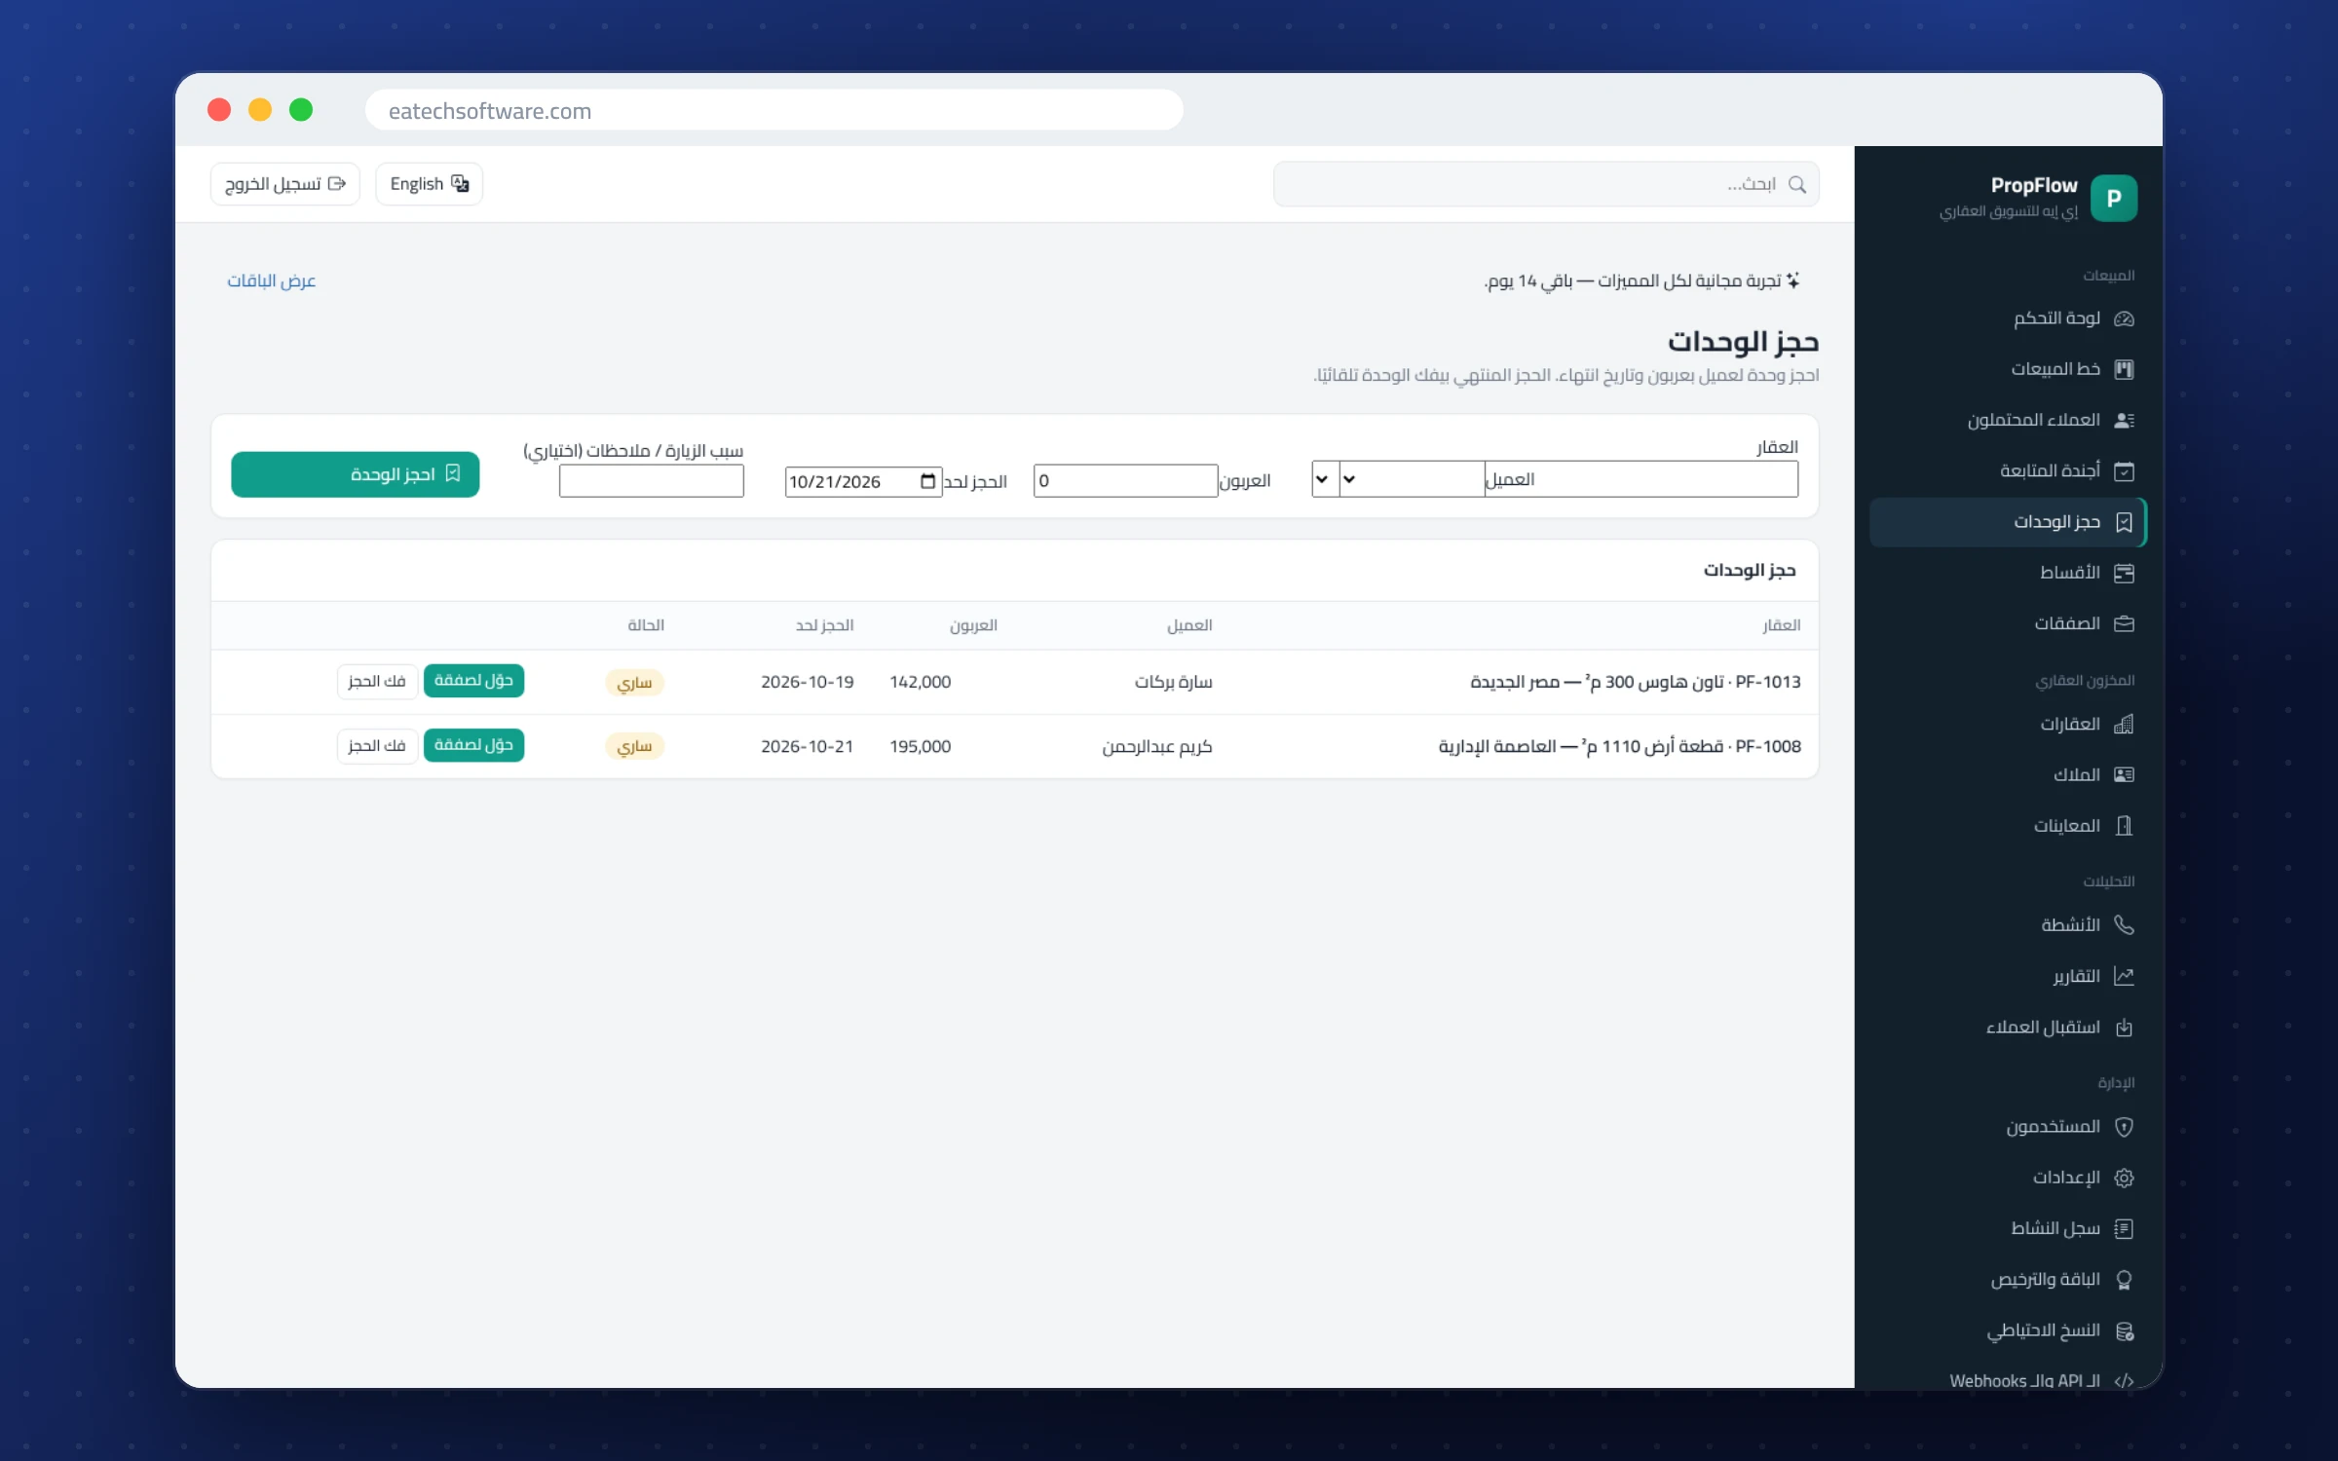
Task: Select the أجندة المتابعة calendar icon
Action: [2124, 471]
